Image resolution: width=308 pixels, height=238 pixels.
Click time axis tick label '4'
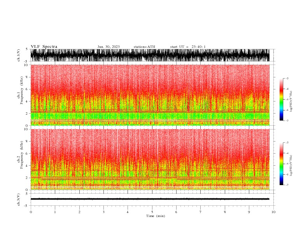128,212
